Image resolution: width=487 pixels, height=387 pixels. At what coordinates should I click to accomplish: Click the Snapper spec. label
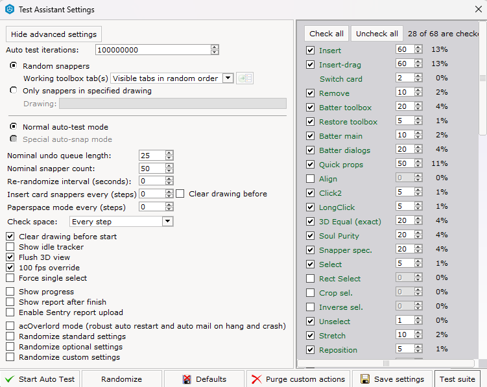click(346, 250)
